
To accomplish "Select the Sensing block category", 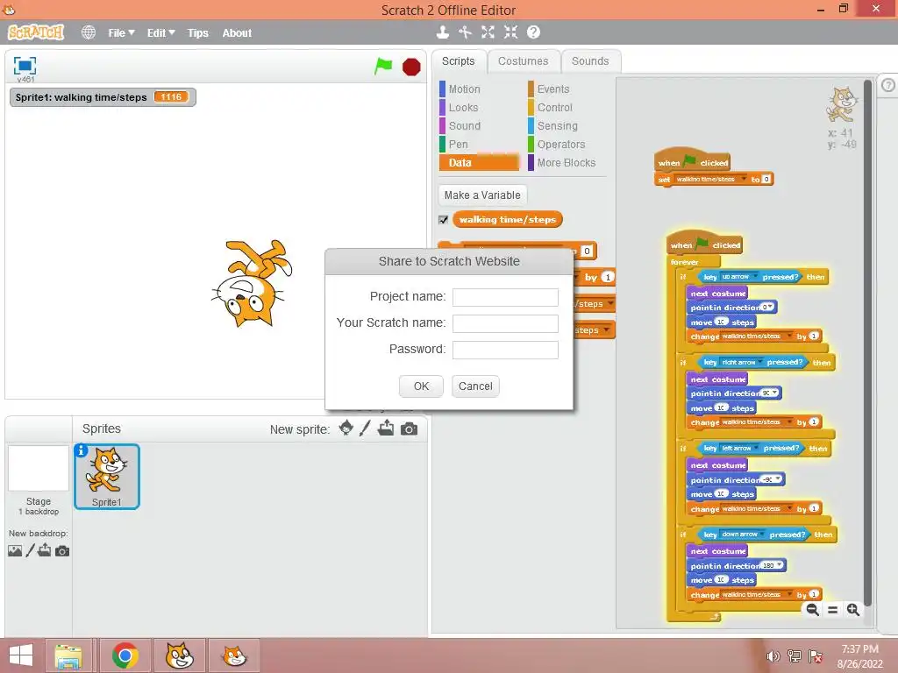I will [557, 126].
